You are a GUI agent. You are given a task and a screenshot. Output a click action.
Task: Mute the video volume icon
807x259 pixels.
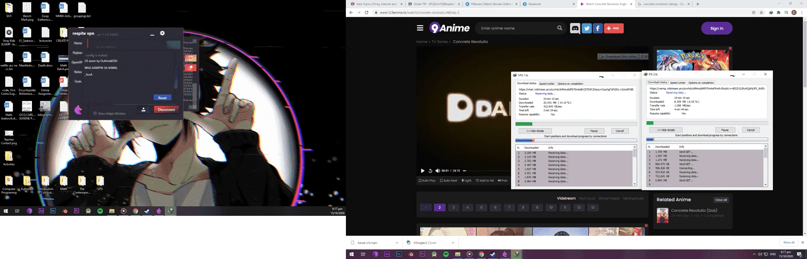[x=438, y=171]
